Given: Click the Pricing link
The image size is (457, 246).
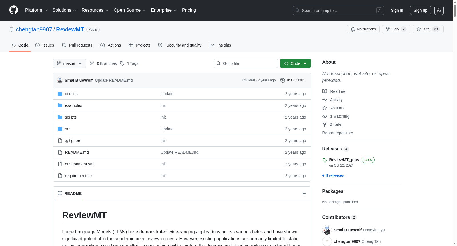Looking at the screenshot, I should pyautogui.click(x=189, y=10).
